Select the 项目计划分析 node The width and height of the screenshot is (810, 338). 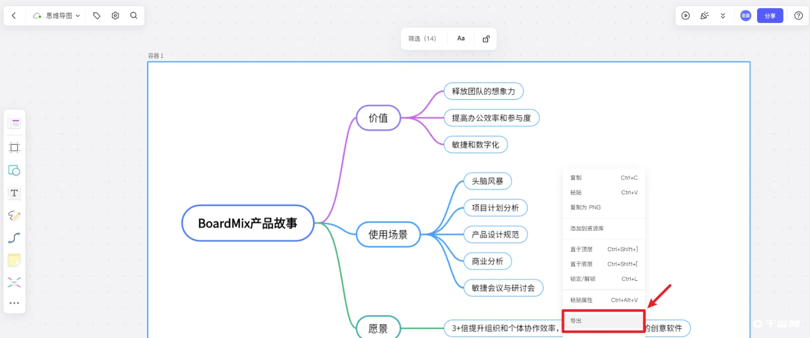(495, 208)
